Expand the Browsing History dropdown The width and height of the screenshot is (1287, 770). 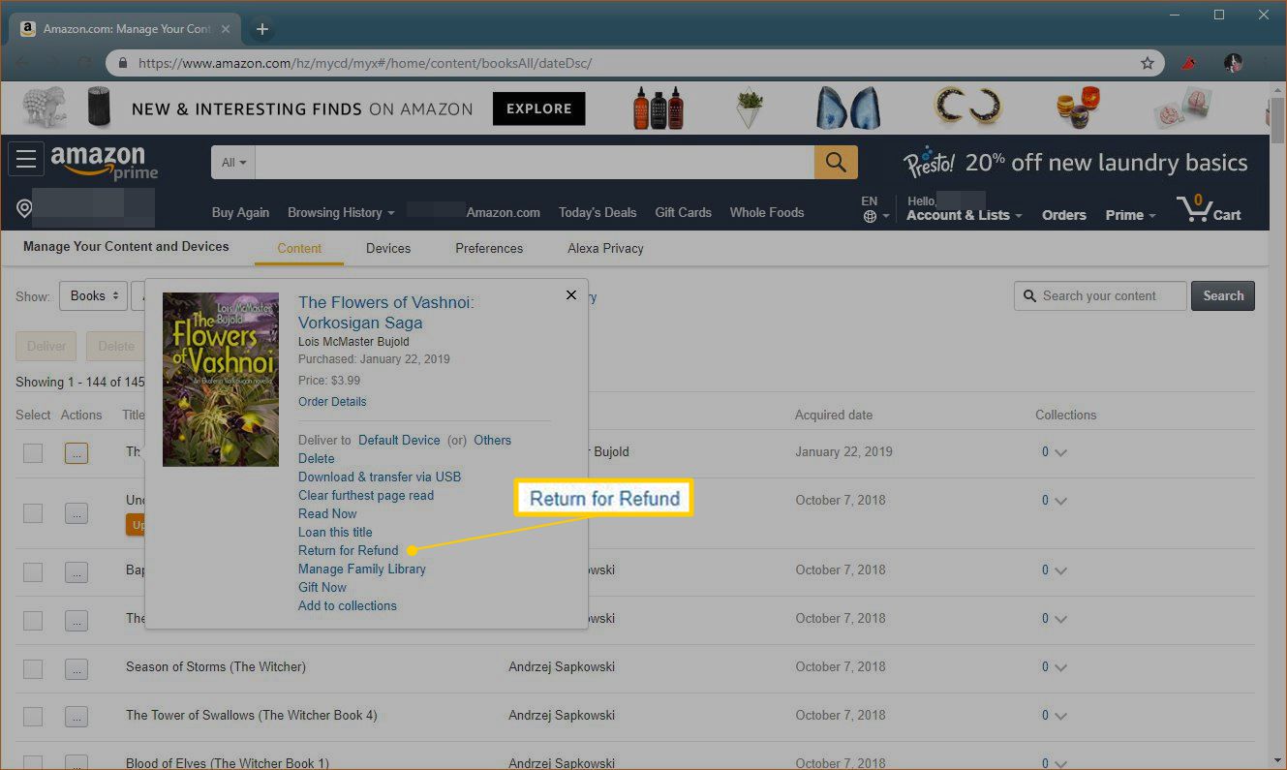coord(341,212)
